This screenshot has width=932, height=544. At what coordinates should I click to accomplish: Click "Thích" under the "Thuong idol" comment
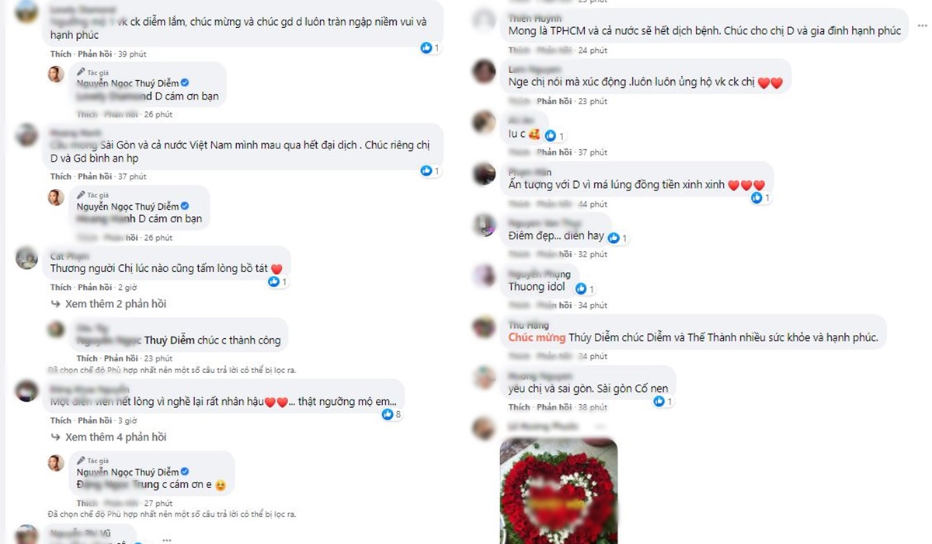pyautogui.click(x=519, y=305)
